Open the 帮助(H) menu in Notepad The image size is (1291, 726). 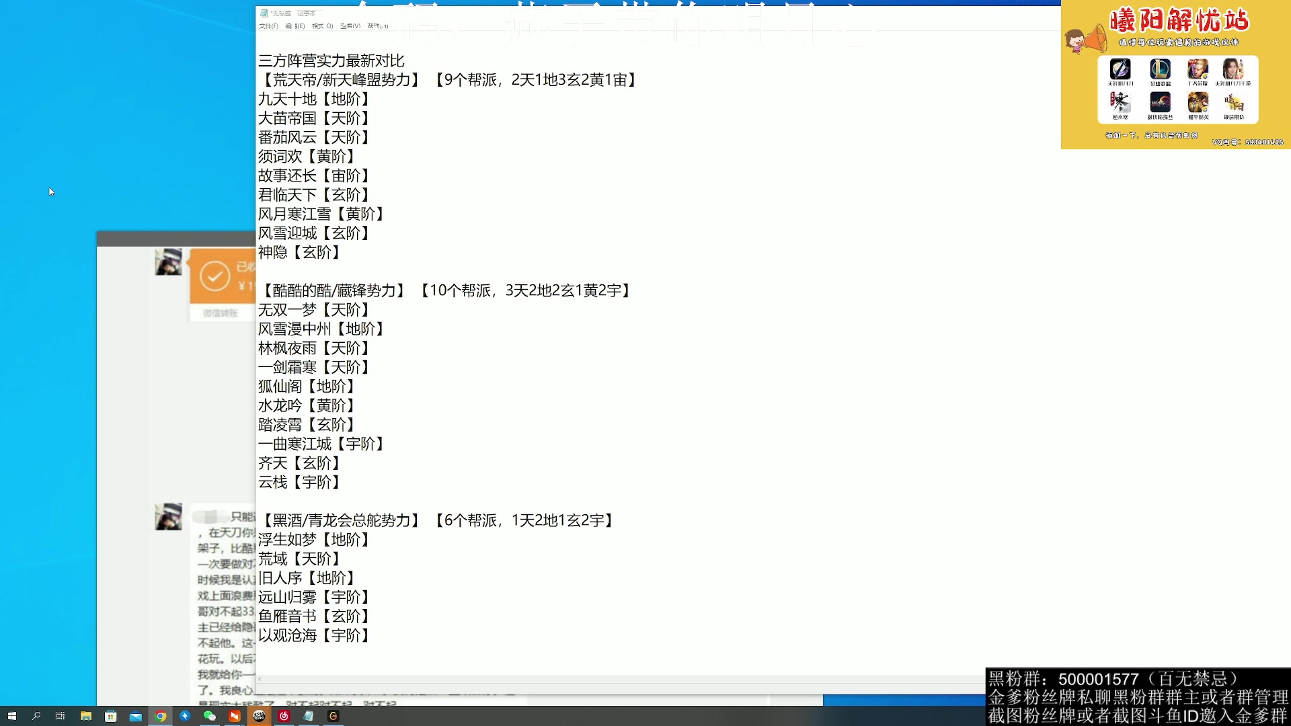click(377, 26)
